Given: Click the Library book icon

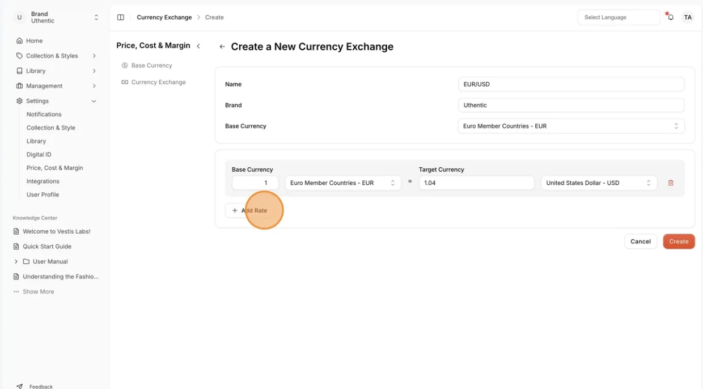Looking at the screenshot, I should [x=20, y=71].
